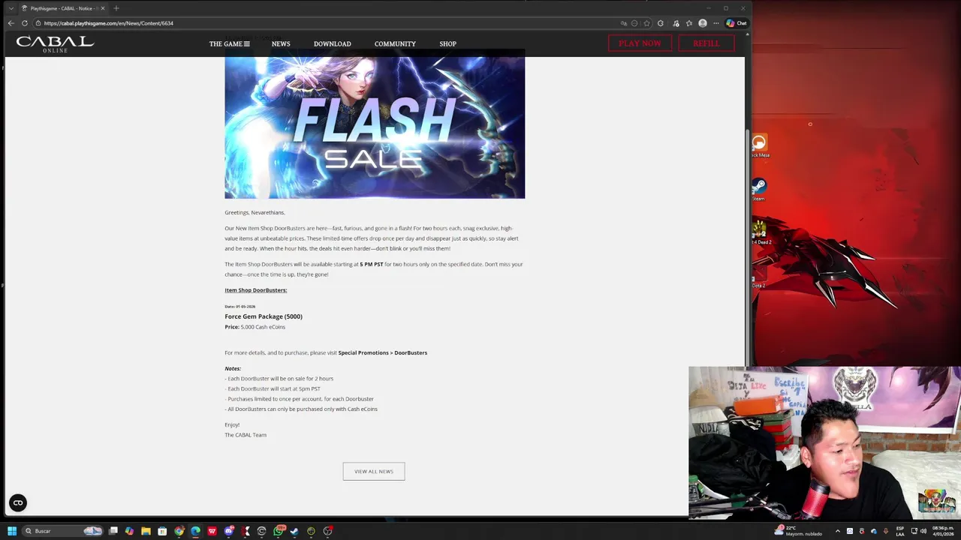961x540 pixels.
Task: Open the SHOP menu item
Action: [447, 43]
